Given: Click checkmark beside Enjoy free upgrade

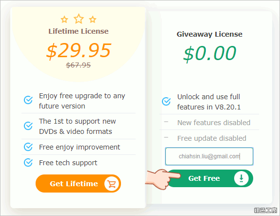Looking at the screenshot, I should [x=28, y=100].
